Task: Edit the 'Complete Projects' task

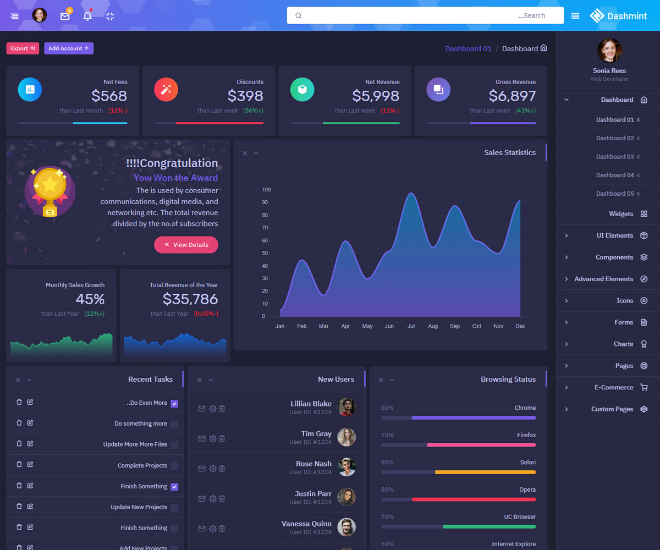Action: coord(30,465)
